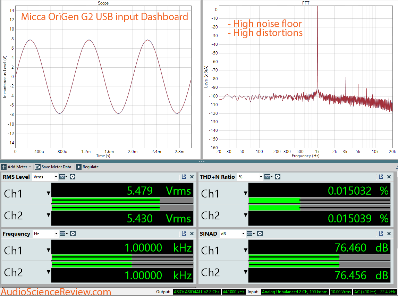Expand SINAD Ch2 arrow
Screen dimensions: 398x296
245,272
